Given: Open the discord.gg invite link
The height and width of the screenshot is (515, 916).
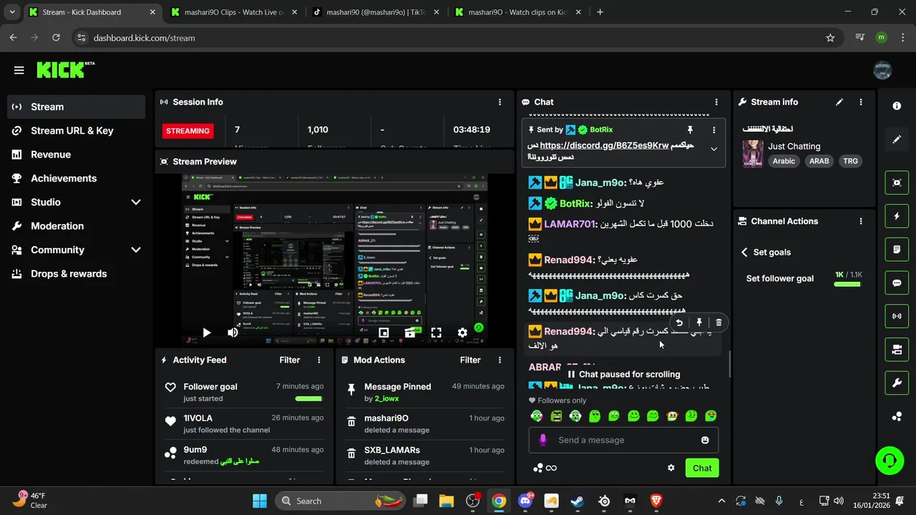Looking at the screenshot, I should (604, 145).
